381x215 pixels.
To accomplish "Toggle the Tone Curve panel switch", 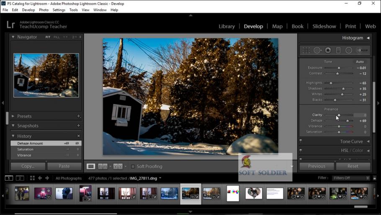I will coord(301,141).
